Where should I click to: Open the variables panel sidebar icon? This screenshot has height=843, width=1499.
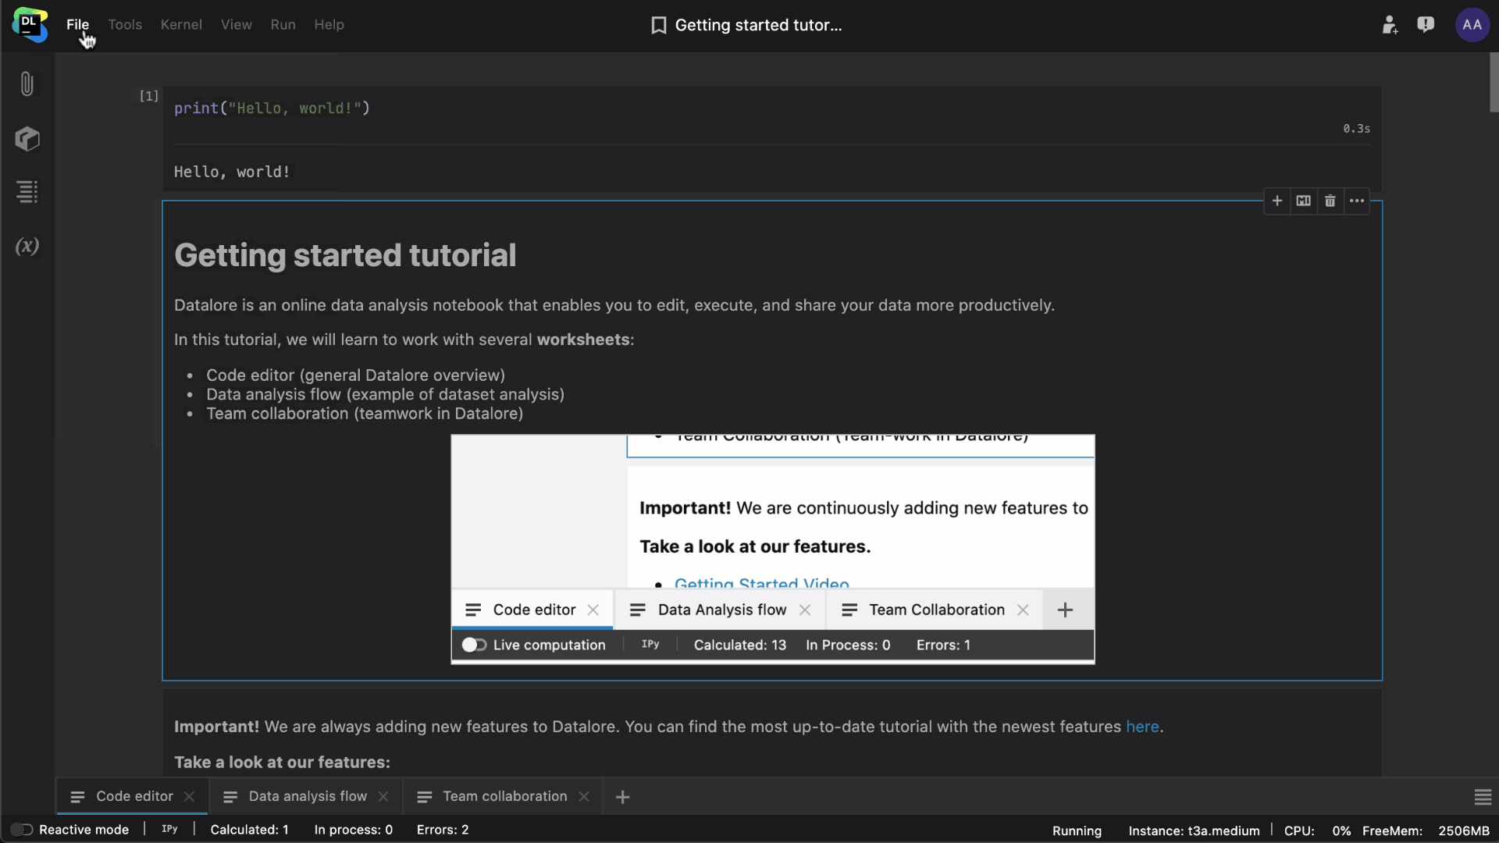coord(28,247)
